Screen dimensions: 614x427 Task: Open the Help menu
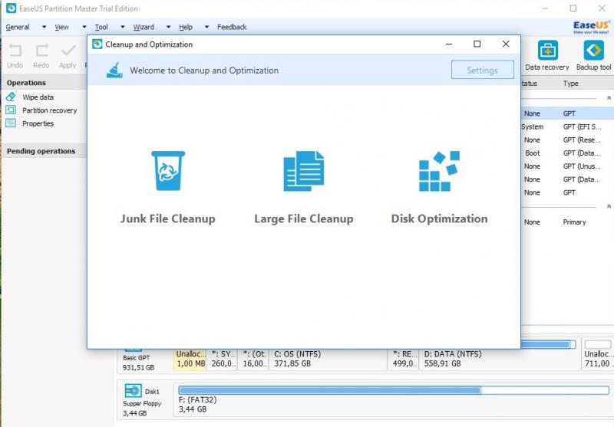tap(186, 27)
